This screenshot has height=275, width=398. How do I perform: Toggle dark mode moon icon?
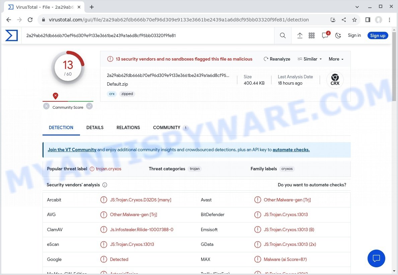(x=338, y=35)
